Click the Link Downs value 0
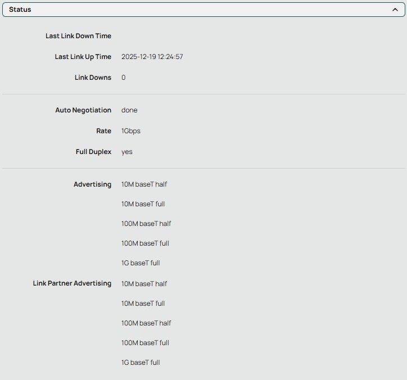 coord(124,78)
